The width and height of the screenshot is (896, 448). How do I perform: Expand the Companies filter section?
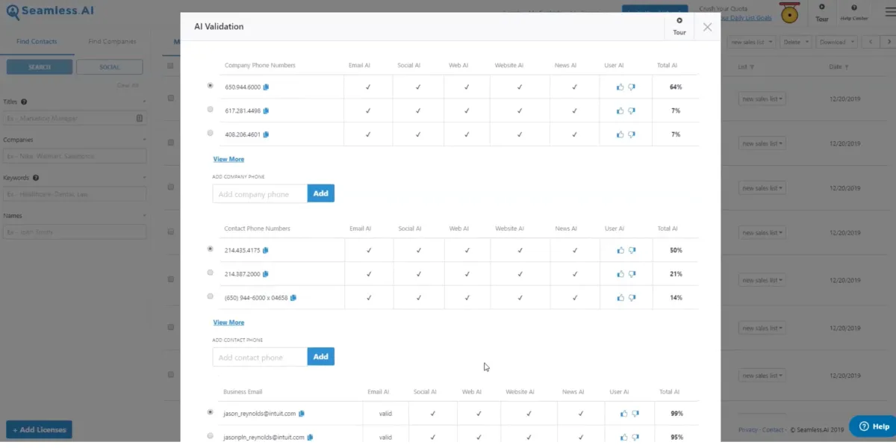pos(75,140)
